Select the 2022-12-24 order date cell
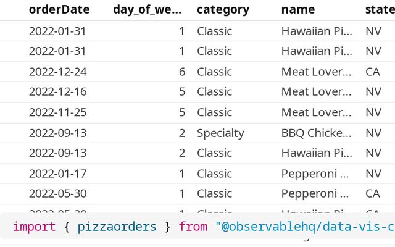 (57, 72)
